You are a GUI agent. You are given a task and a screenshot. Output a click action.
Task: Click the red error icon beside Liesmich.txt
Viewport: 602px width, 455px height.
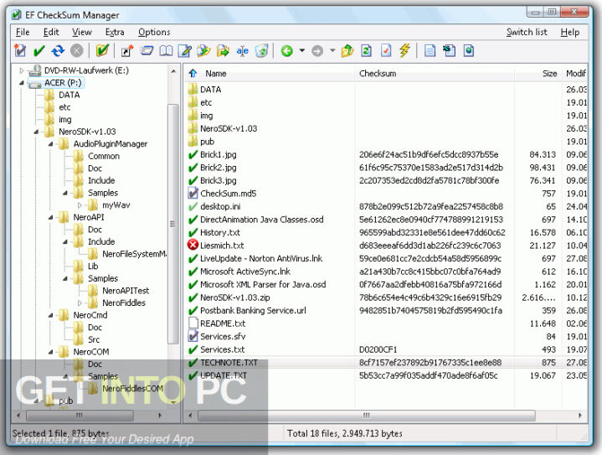[193, 245]
